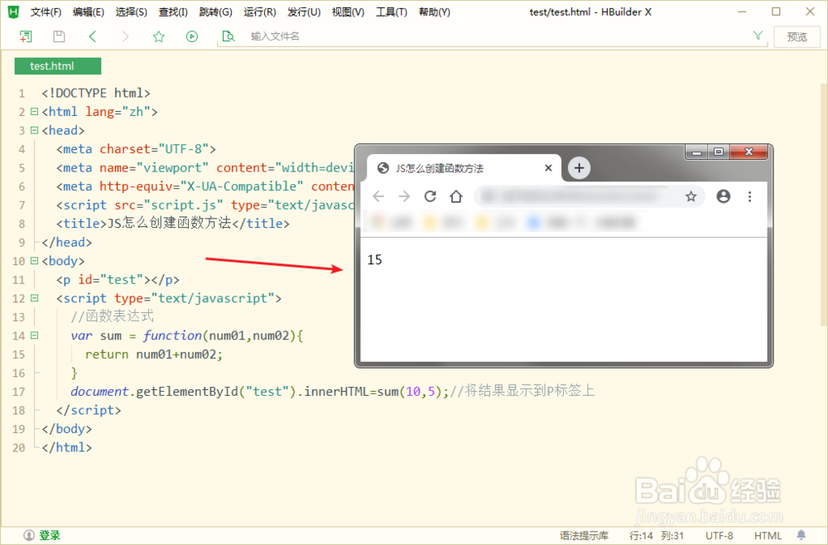Open a new browser tab with plus button
The image size is (828, 545).
point(579,167)
